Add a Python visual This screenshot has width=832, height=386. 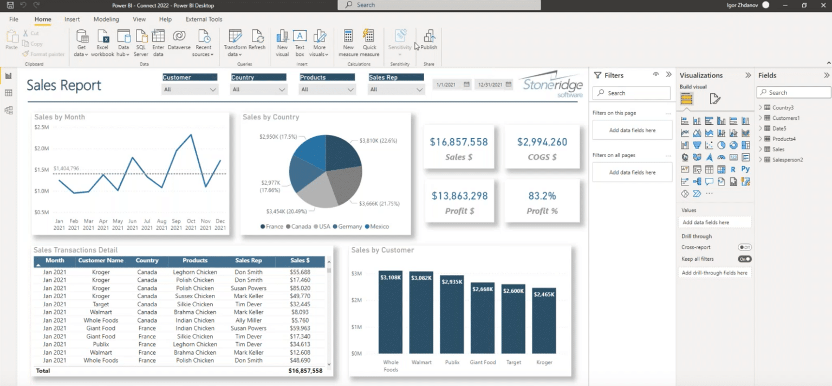point(746,169)
